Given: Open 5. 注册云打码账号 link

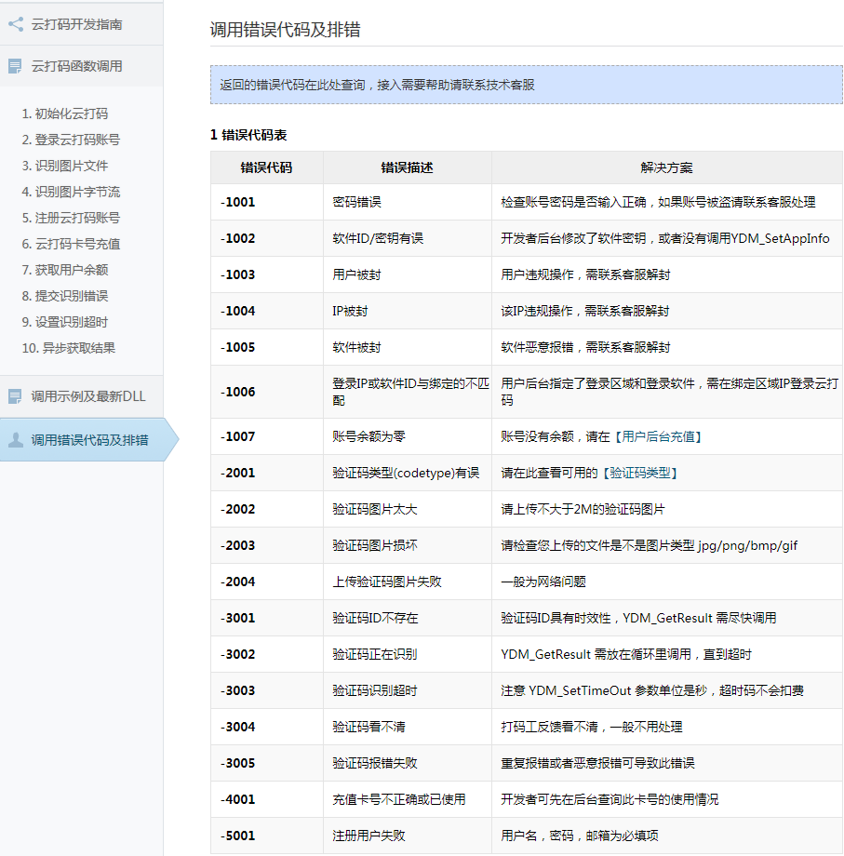Looking at the screenshot, I should click(71, 218).
